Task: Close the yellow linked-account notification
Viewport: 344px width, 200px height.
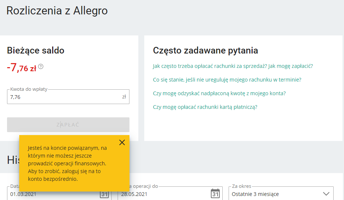Action: coord(122,142)
